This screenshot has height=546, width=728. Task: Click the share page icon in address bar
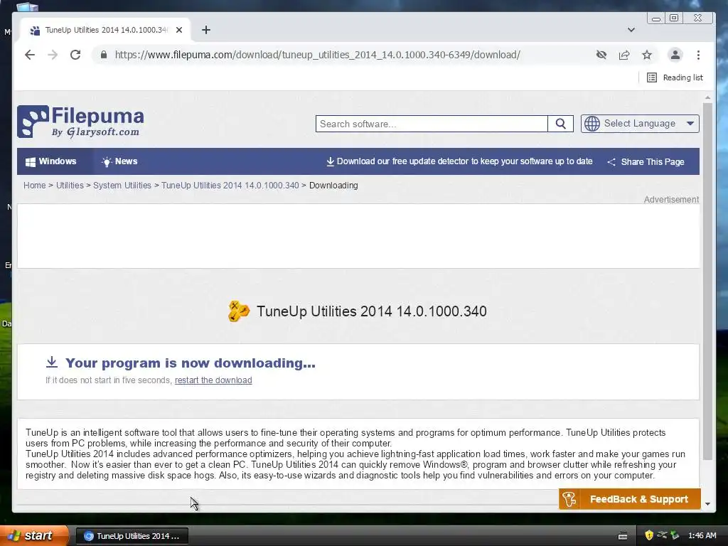pyautogui.click(x=624, y=55)
